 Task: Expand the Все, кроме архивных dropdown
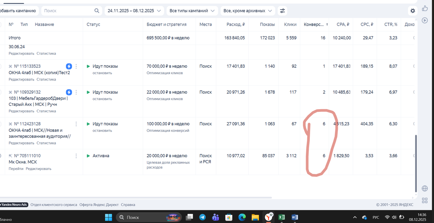click(x=248, y=11)
